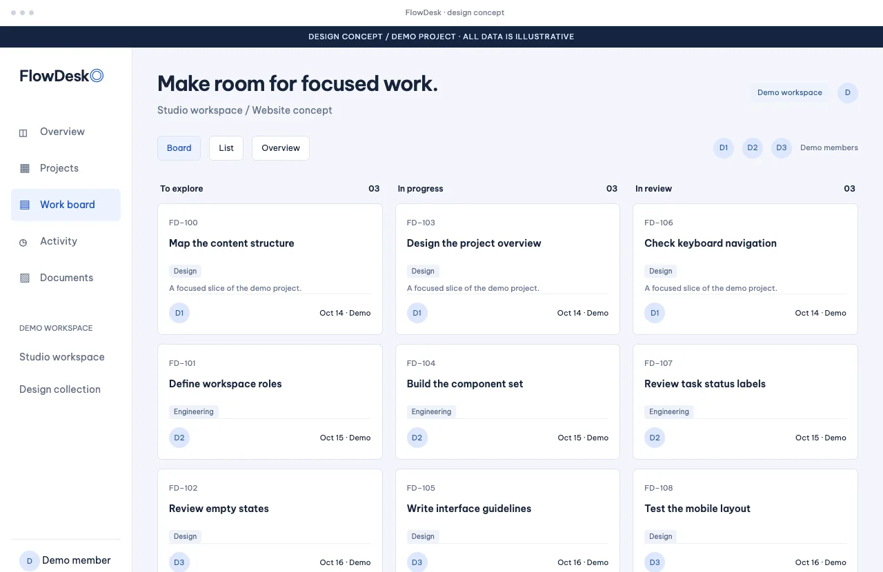
Task: Click the Work board sidebar icon
Action: 25,205
